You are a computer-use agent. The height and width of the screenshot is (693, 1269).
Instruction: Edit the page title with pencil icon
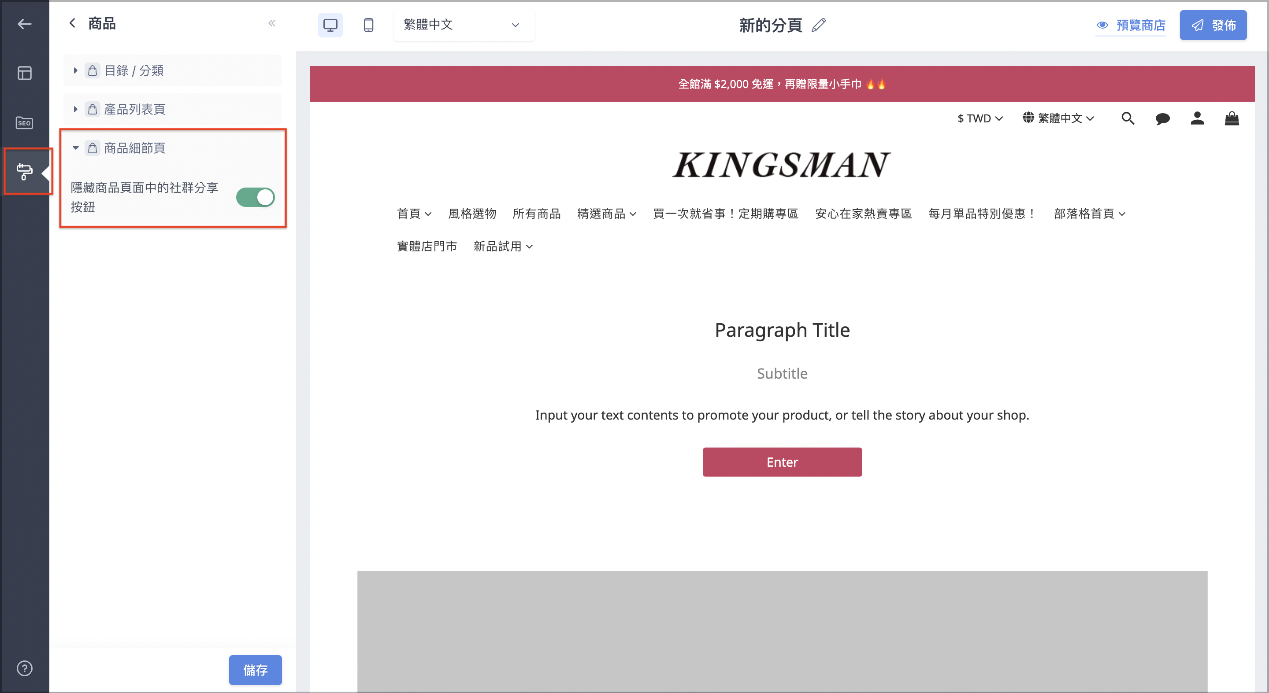point(819,25)
